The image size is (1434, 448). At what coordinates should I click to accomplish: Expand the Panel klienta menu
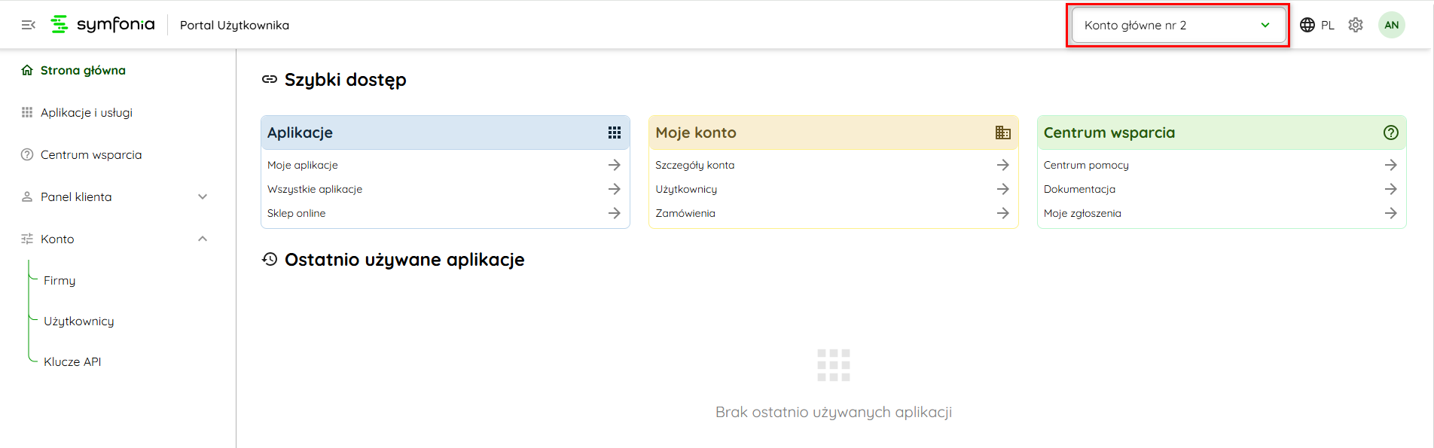(202, 197)
